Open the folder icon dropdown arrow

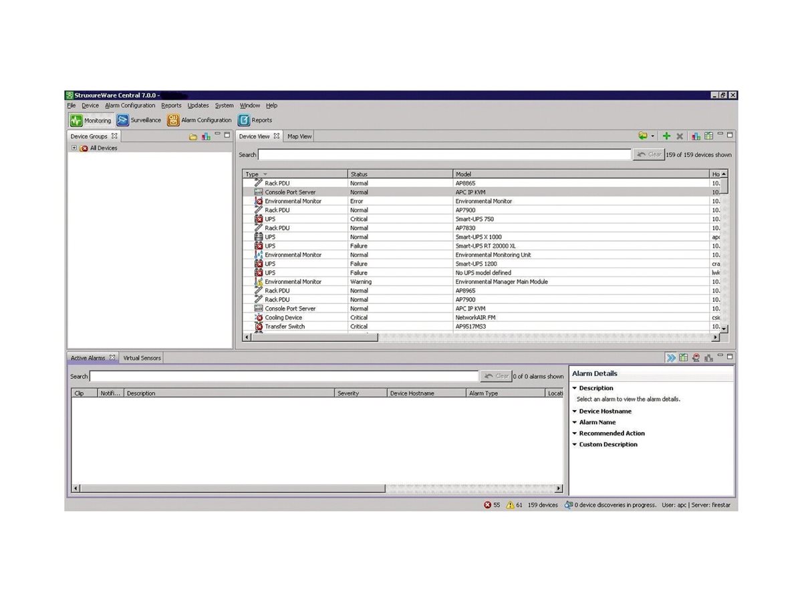652,136
